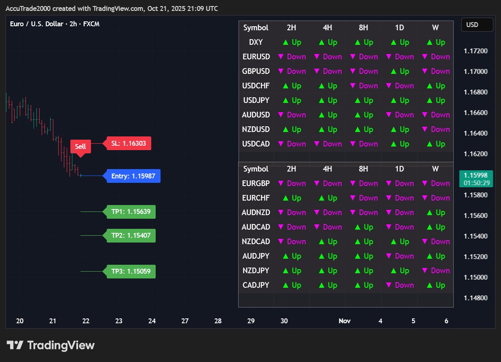Viewport: 501px width, 362px height.
Task: Open the USD currency selector
Action: click(x=477, y=25)
